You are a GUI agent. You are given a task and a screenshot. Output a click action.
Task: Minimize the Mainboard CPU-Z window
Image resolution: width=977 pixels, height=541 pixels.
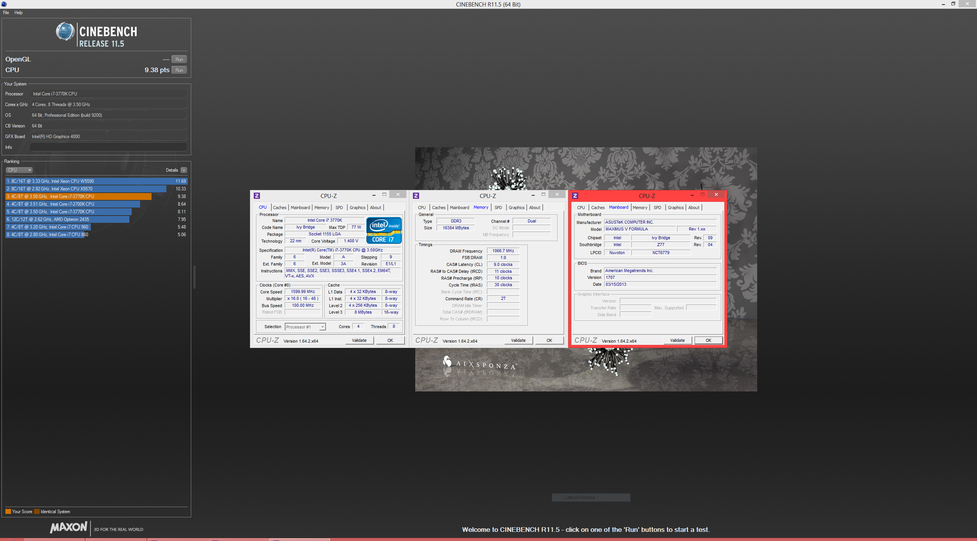(x=692, y=195)
